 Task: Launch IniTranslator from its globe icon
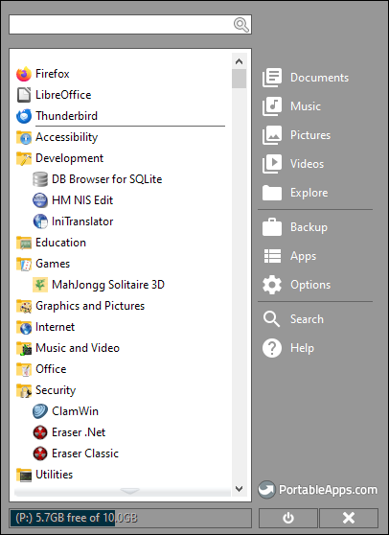pos(40,221)
